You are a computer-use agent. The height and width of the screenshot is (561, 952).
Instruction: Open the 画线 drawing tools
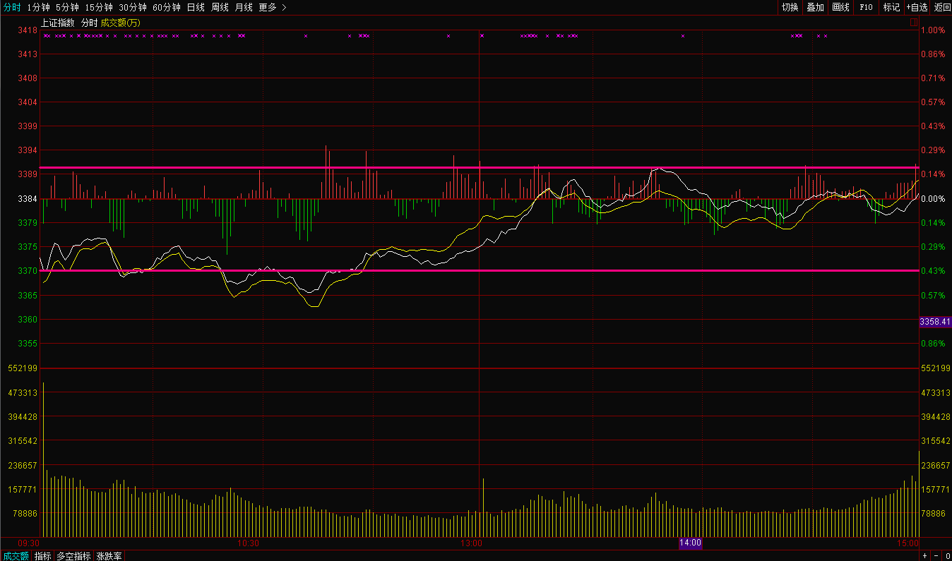[840, 7]
